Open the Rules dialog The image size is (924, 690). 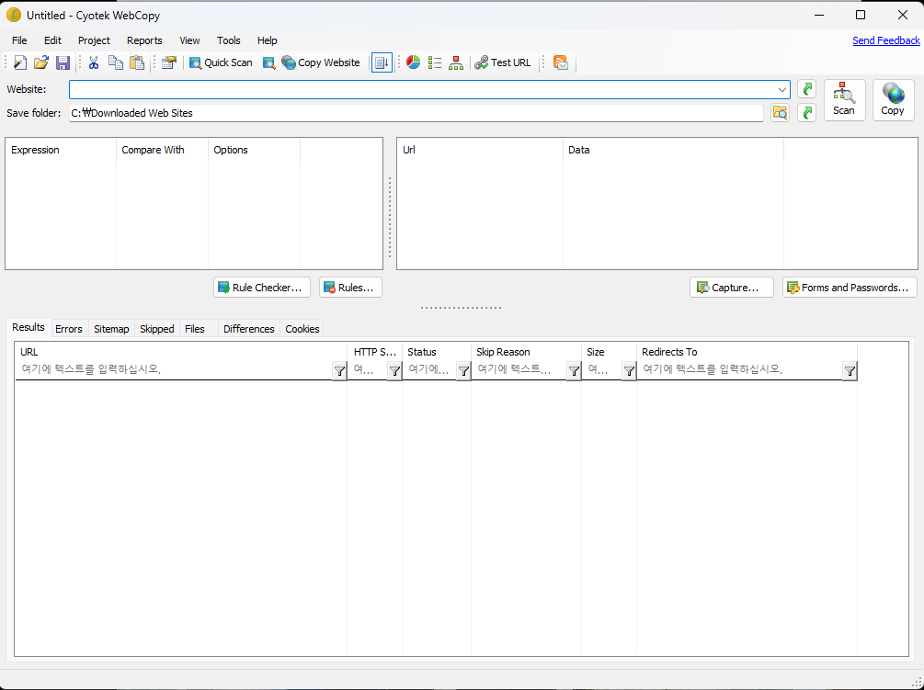click(x=350, y=288)
